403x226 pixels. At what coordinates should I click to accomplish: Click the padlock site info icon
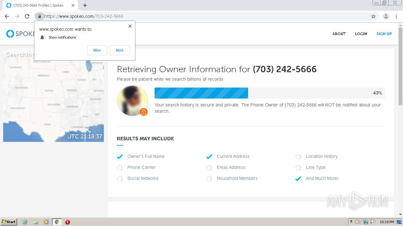pyautogui.click(x=39, y=16)
